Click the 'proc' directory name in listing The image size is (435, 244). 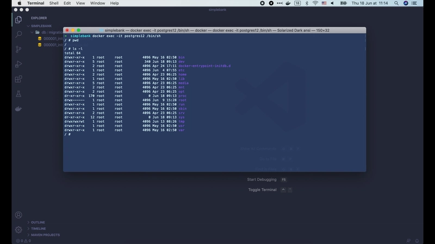click(183, 96)
